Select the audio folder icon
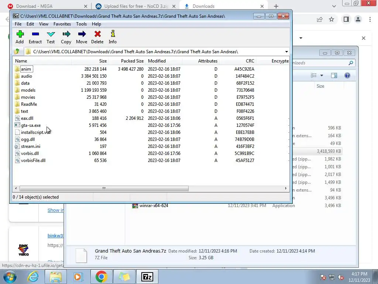The width and height of the screenshot is (378, 284). [x=17, y=76]
